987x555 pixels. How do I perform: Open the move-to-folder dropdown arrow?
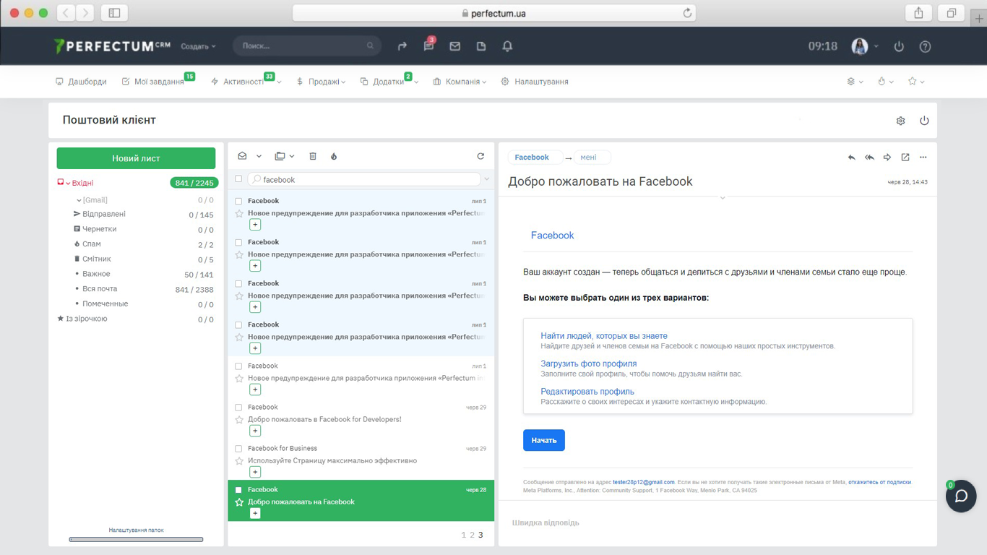click(292, 157)
